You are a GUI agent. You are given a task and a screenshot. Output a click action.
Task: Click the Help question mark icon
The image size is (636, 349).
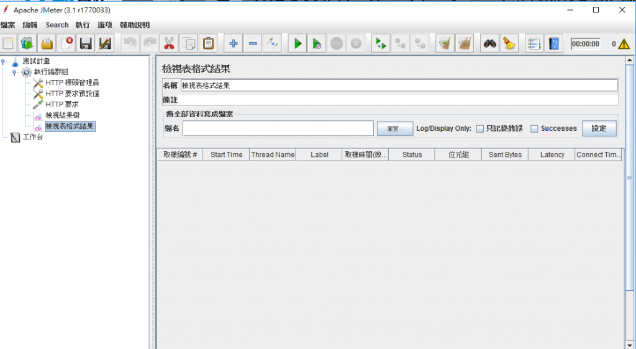553,43
